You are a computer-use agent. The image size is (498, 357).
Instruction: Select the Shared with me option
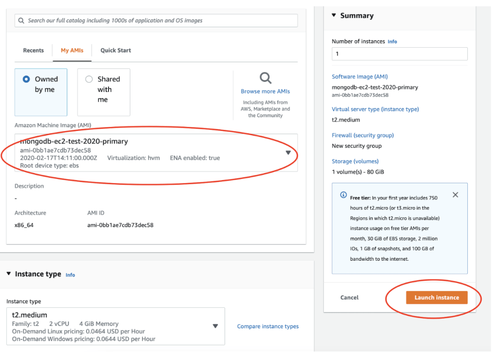click(89, 79)
